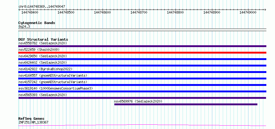Open the esv3619140 (1000GenomesConsortiumPhase3) label
Screen dimensions: 275x129
point(56,88)
